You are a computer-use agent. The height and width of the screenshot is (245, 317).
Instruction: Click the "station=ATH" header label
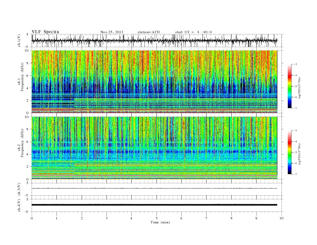coord(148,32)
